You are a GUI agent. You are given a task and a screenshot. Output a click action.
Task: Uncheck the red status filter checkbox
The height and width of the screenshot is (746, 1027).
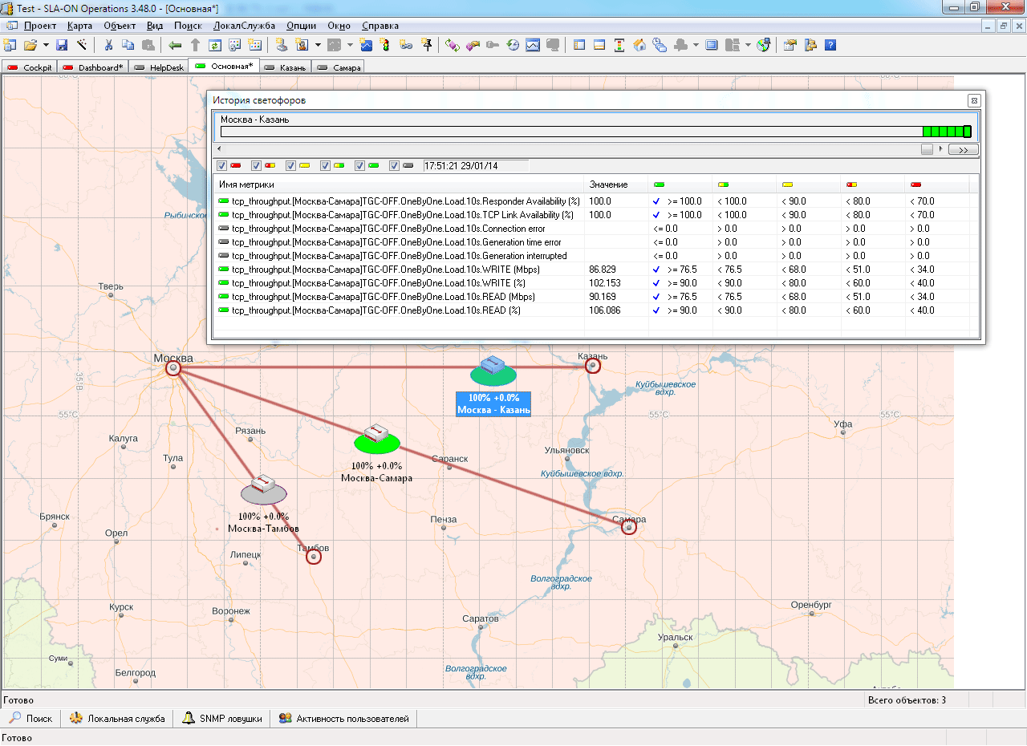tap(221, 166)
